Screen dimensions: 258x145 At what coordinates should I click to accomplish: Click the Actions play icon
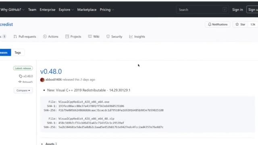45,37
